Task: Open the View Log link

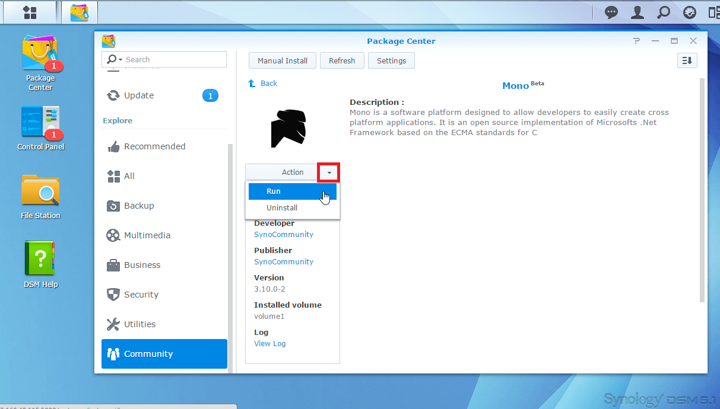Action: click(270, 344)
